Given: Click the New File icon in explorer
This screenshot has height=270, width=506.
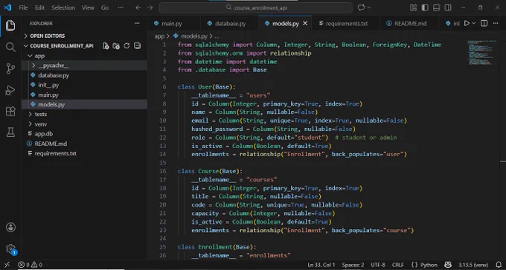Looking at the screenshot, I should 106,46.
